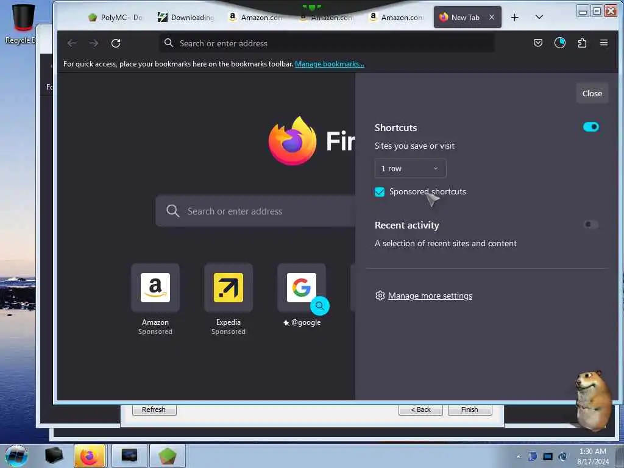Close the New Tab tab
624x468 pixels.
pyautogui.click(x=492, y=17)
